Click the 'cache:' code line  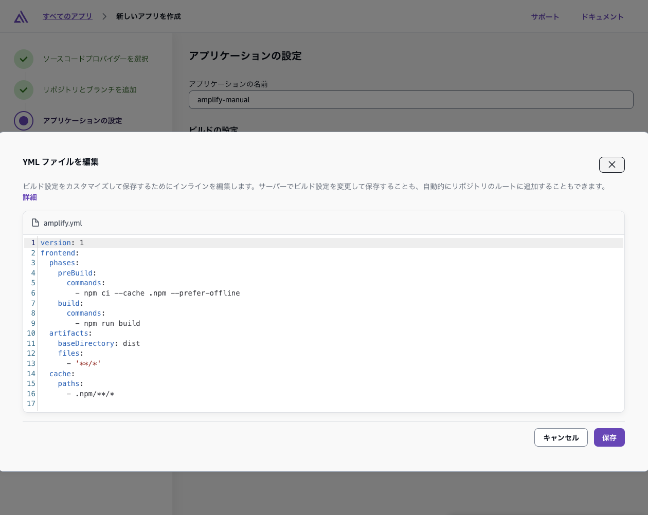[62, 374]
